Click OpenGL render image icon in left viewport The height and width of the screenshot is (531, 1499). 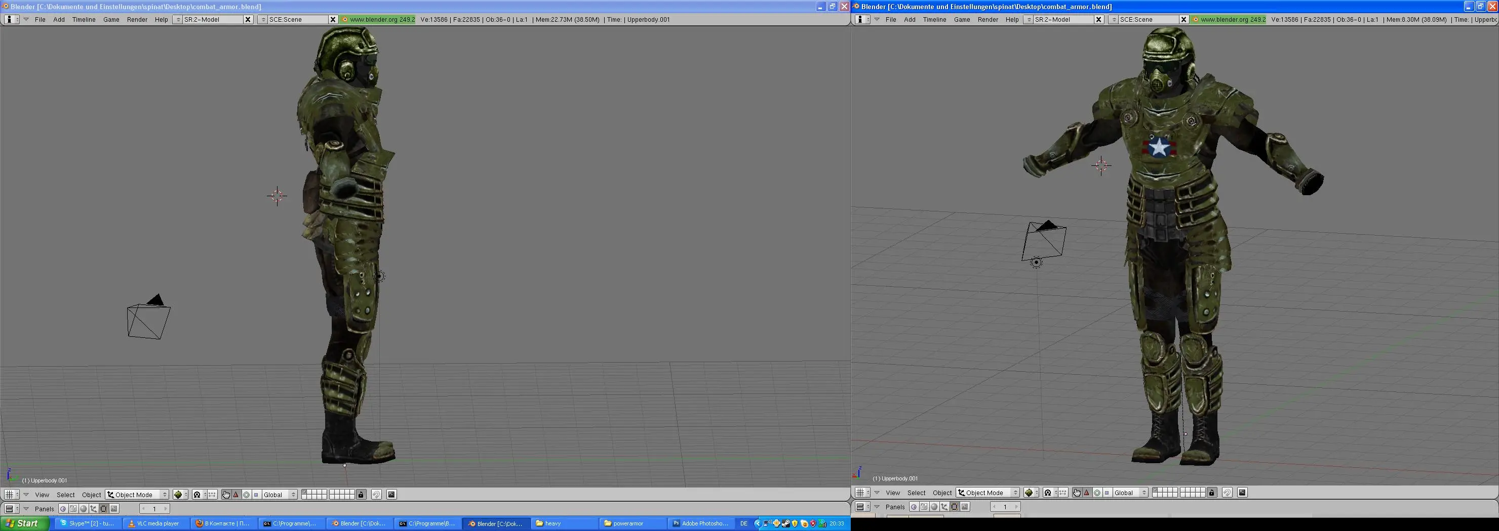[391, 495]
